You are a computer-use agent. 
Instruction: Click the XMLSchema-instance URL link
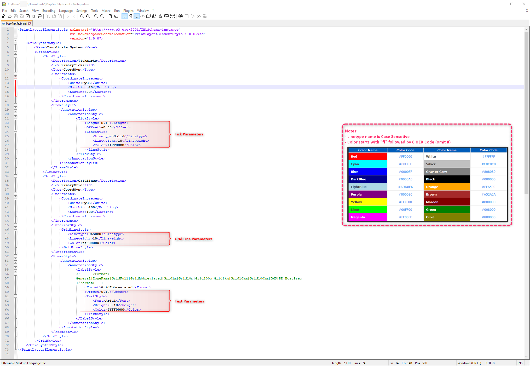tap(135, 30)
